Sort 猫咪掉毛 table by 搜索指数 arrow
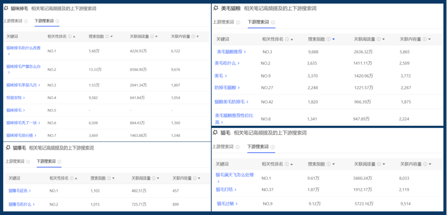 pos(111,36)
